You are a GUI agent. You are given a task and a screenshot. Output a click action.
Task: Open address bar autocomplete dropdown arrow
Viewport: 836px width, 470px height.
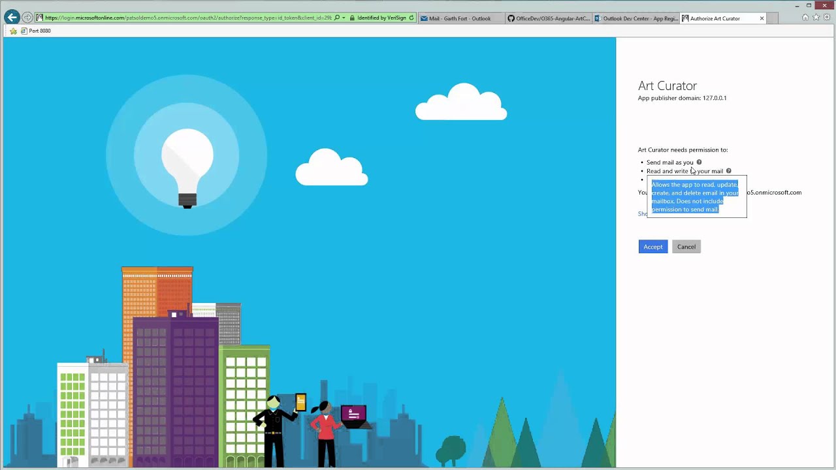coord(344,18)
